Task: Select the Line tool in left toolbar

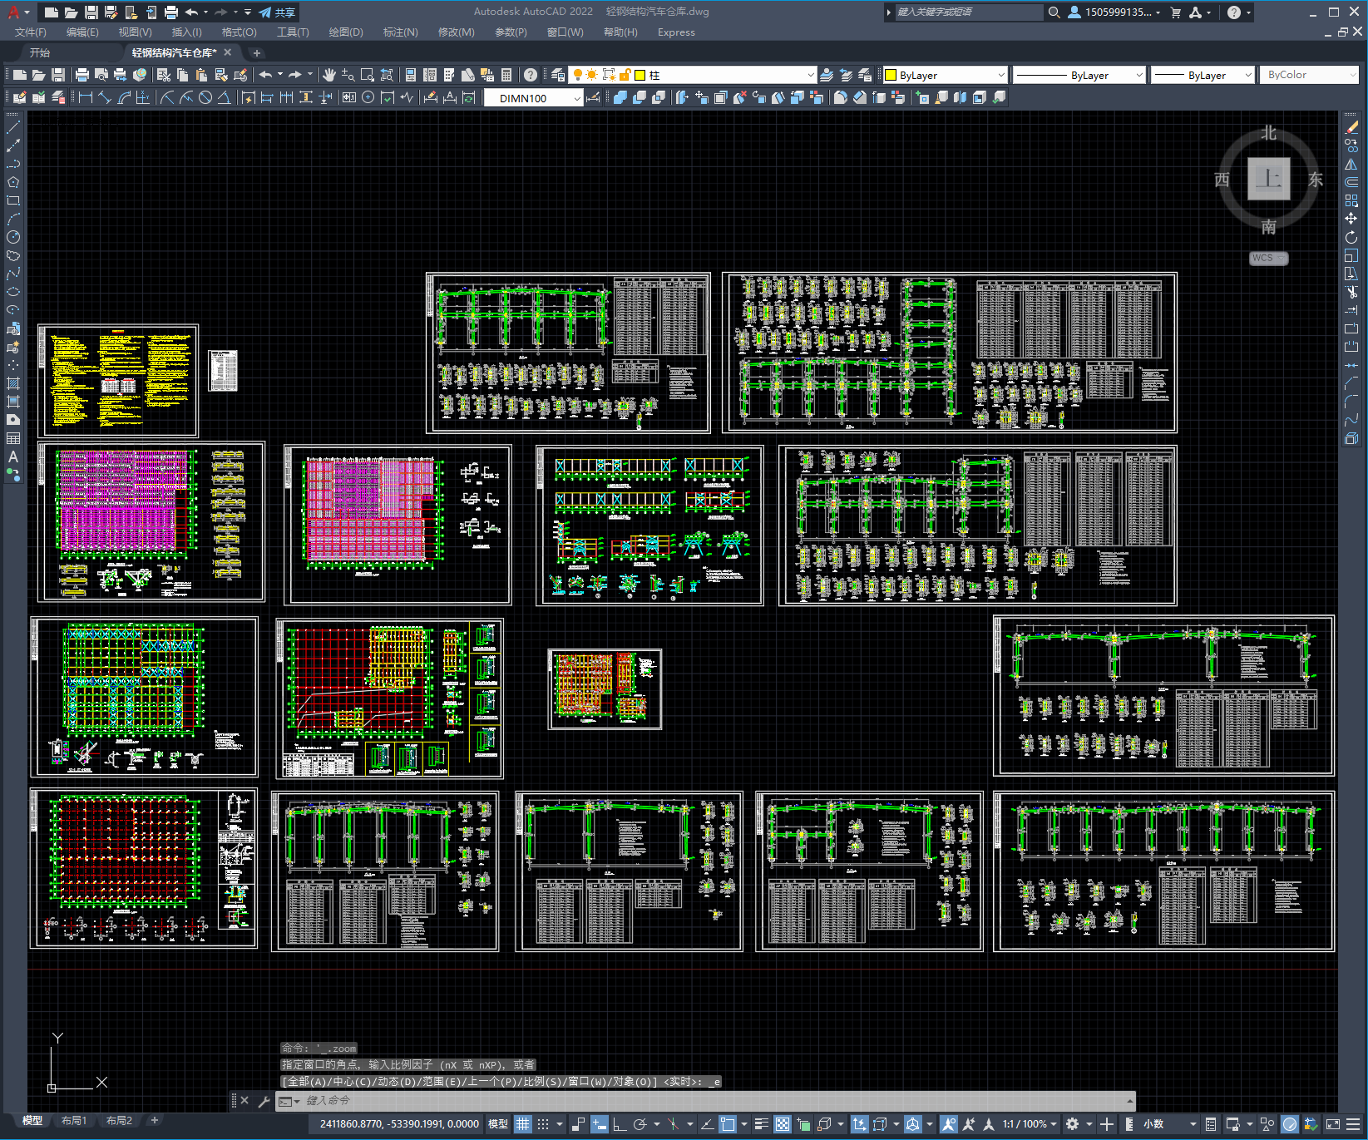Action: click(13, 127)
